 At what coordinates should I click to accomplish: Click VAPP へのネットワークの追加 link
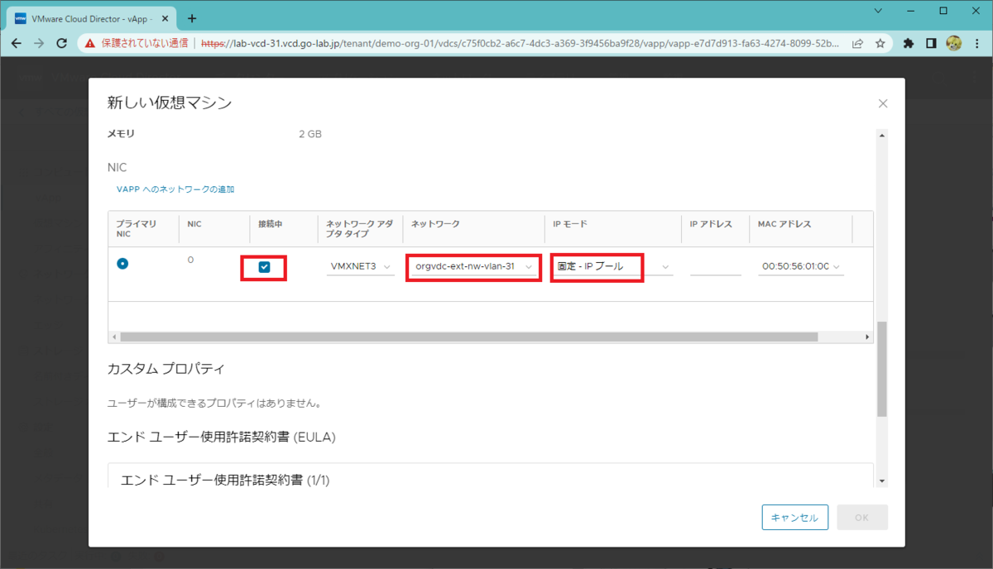click(x=175, y=189)
